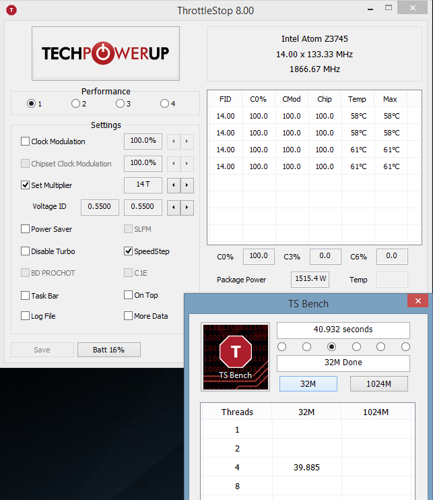This screenshot has width=433, height=500.
Task: Click the 1024M column header in results table
Action: tap(376, 412)
